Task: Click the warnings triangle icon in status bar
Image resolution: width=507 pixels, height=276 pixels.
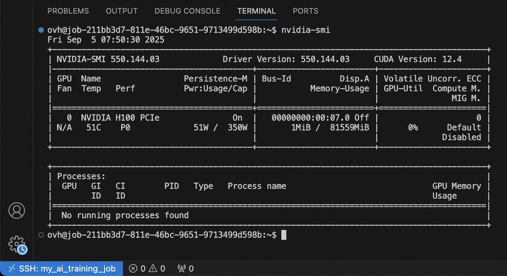Action: pos(153,268)
